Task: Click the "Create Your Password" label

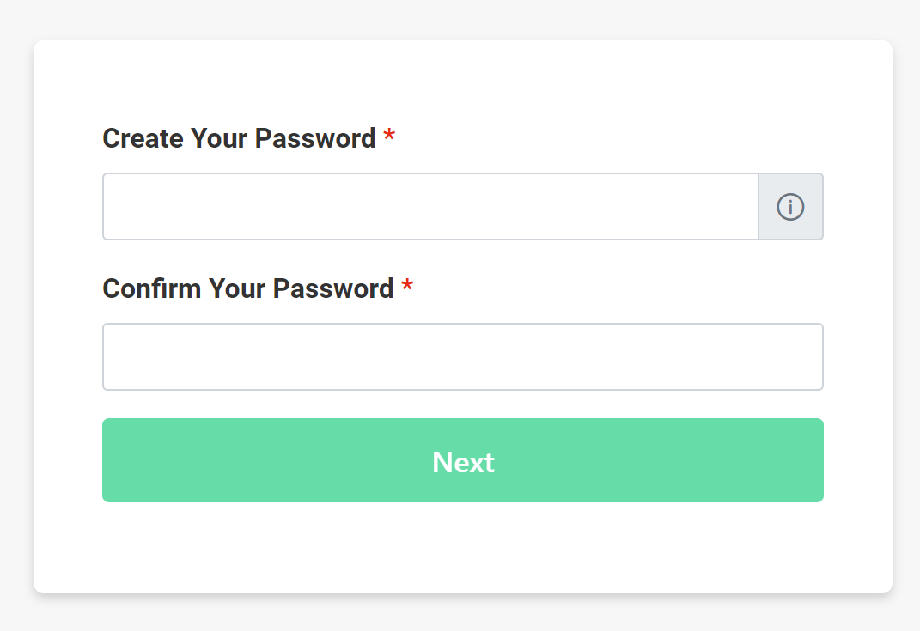Action: (239, 138)
